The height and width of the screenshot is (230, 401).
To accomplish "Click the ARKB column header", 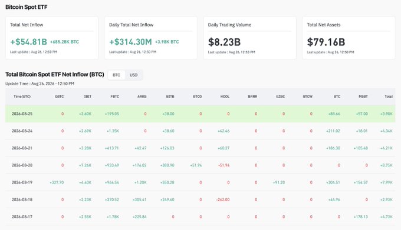I will (x=142, y=96).
